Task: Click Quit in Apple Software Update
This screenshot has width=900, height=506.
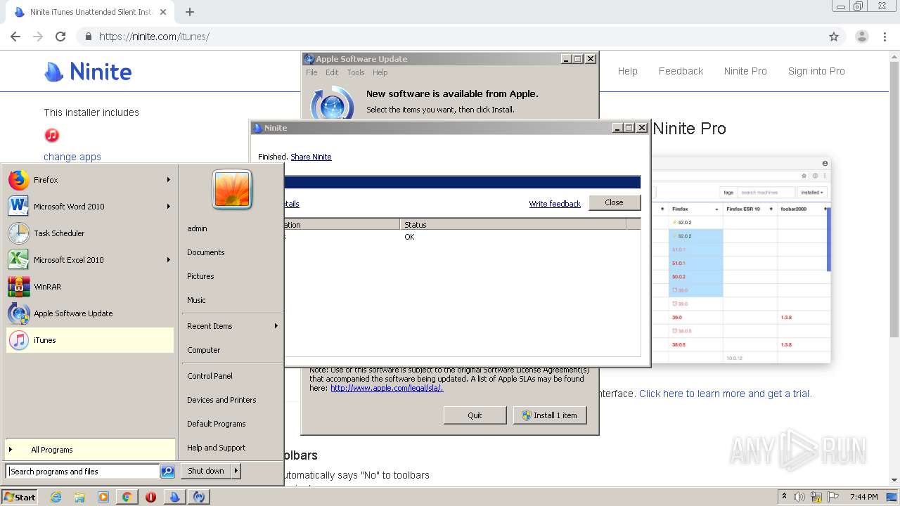Action: point(475,415)
